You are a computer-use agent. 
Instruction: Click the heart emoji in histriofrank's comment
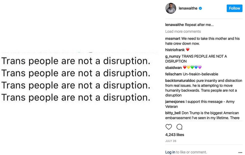click(x=188, y=50)
